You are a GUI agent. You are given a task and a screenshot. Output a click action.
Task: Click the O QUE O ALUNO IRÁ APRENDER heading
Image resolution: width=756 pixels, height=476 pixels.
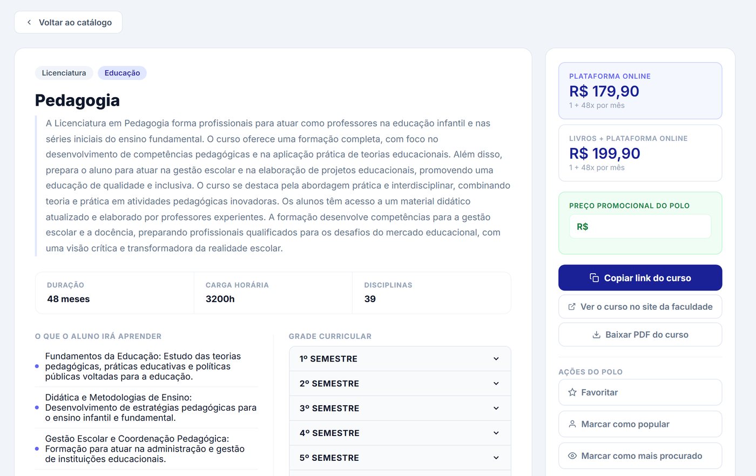(x=98, y=336)
